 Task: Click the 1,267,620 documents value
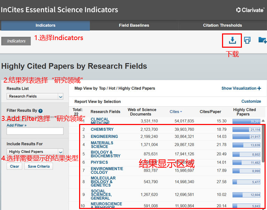coord(149,195)
